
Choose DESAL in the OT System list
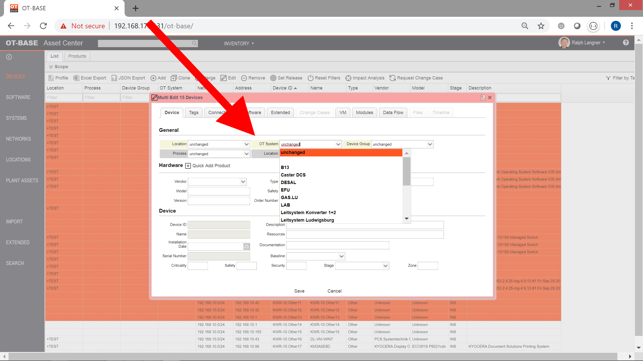click(341, 183)
